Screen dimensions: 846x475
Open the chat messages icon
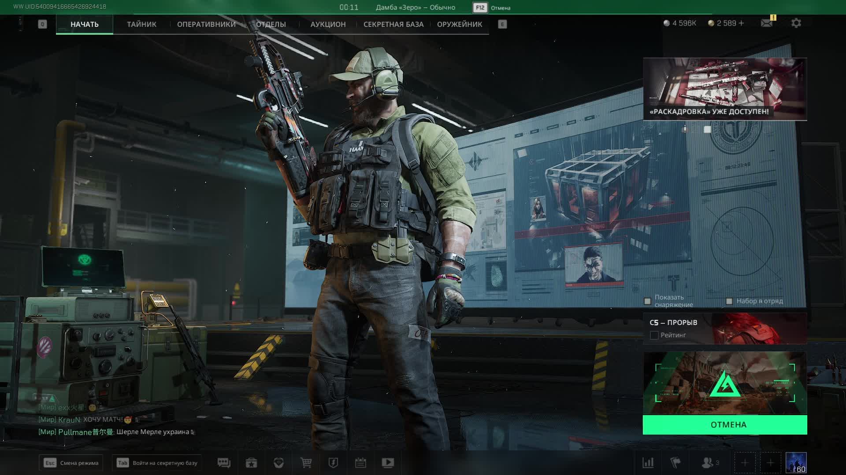224,463
